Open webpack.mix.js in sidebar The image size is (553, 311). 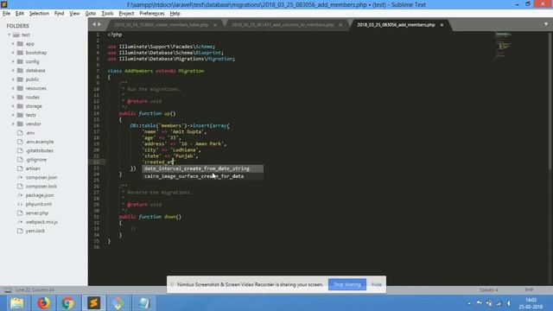click(x=41, y=222)
